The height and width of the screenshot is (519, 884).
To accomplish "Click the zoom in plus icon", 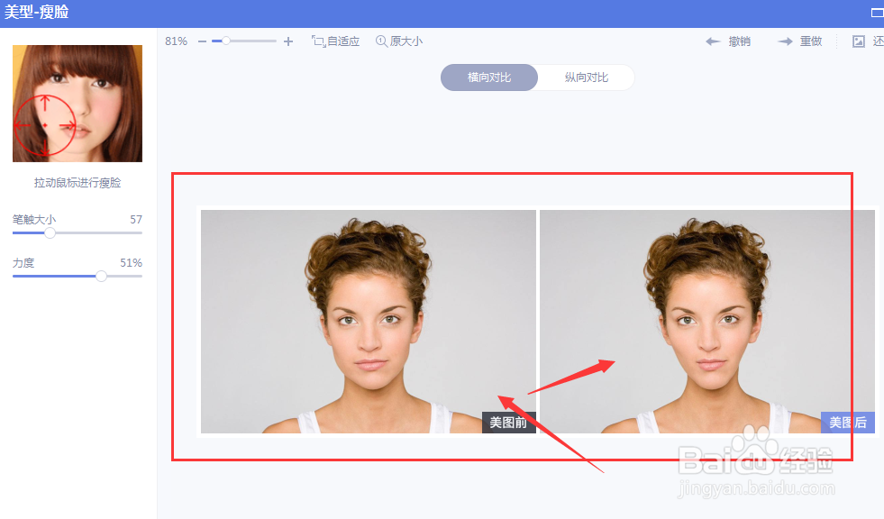I will tap(288, 41).
